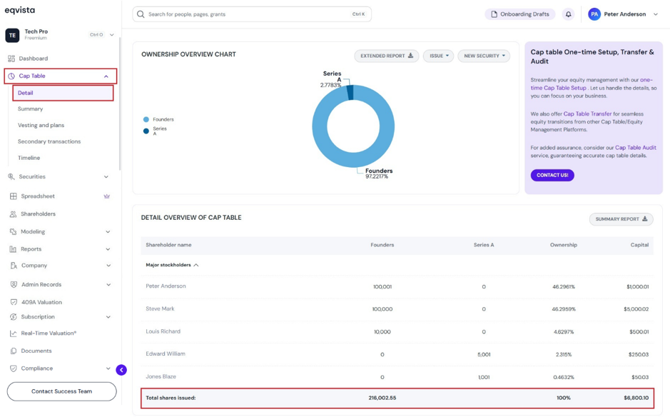
Task: Download the Extended Report
Action: tap(386, 56)
